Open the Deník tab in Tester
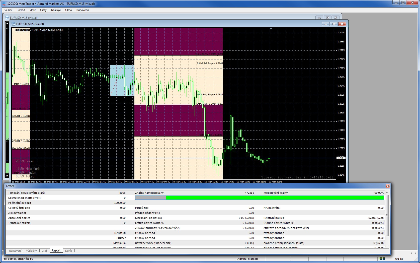 pyautogui.click(x=68, y=251)
